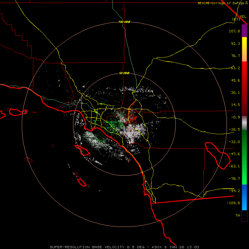The width and height of the screenshot is (249, 249).
Task: Pick the yellow segment of the color bar
Action: point(244,43)
